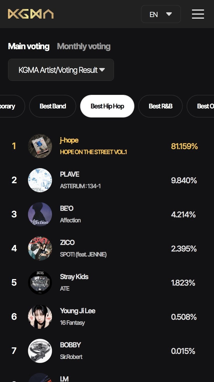Open the EN language dropdown

point(161,14)
